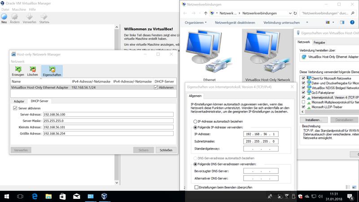This screenshot has height=202, width=359.
Task: Click left arrow of components list scrollbar
Action: click(x=302, y=112)
